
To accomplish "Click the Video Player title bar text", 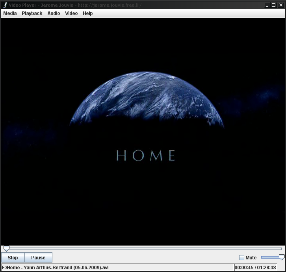I will click(x=75, y=5).
